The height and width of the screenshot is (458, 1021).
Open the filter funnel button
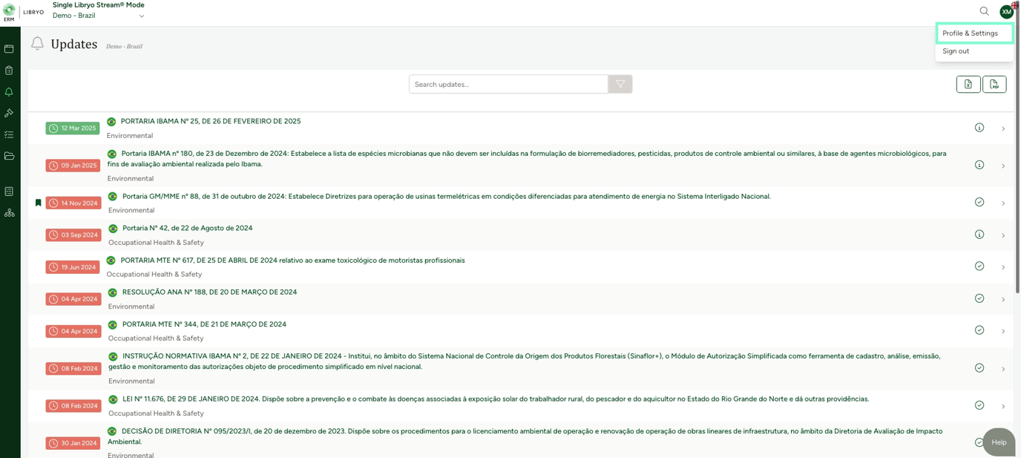(620, 84)
